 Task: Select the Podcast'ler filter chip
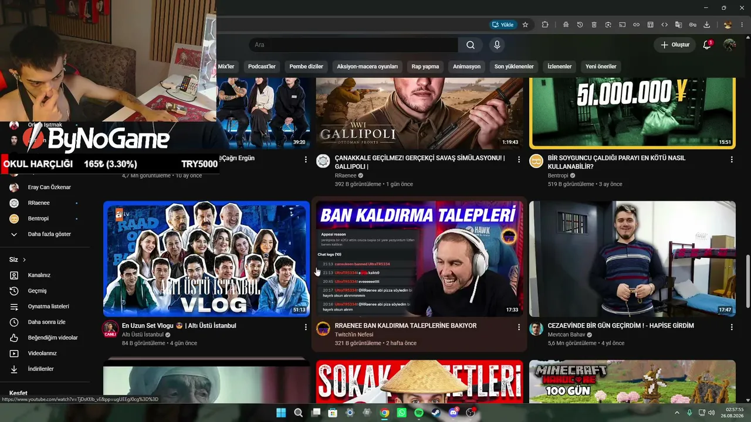pyautogui.click(x=262, y=66)
